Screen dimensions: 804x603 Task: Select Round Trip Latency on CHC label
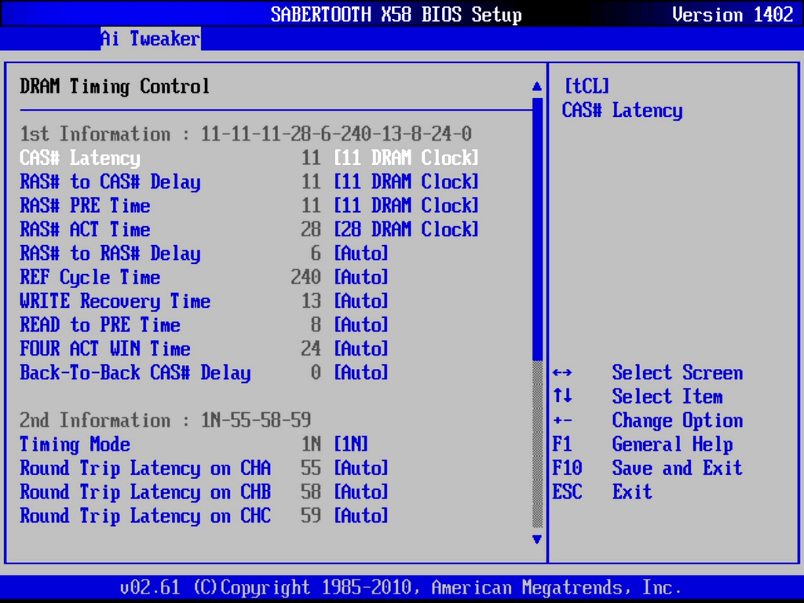[145, 517]
